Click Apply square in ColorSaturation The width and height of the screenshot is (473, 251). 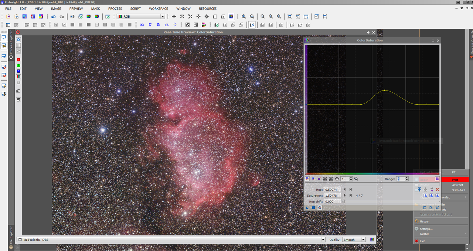[313, 207]
